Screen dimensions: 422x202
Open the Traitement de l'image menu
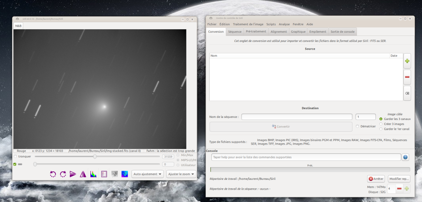pyautogui.click(x=248, y=24)
